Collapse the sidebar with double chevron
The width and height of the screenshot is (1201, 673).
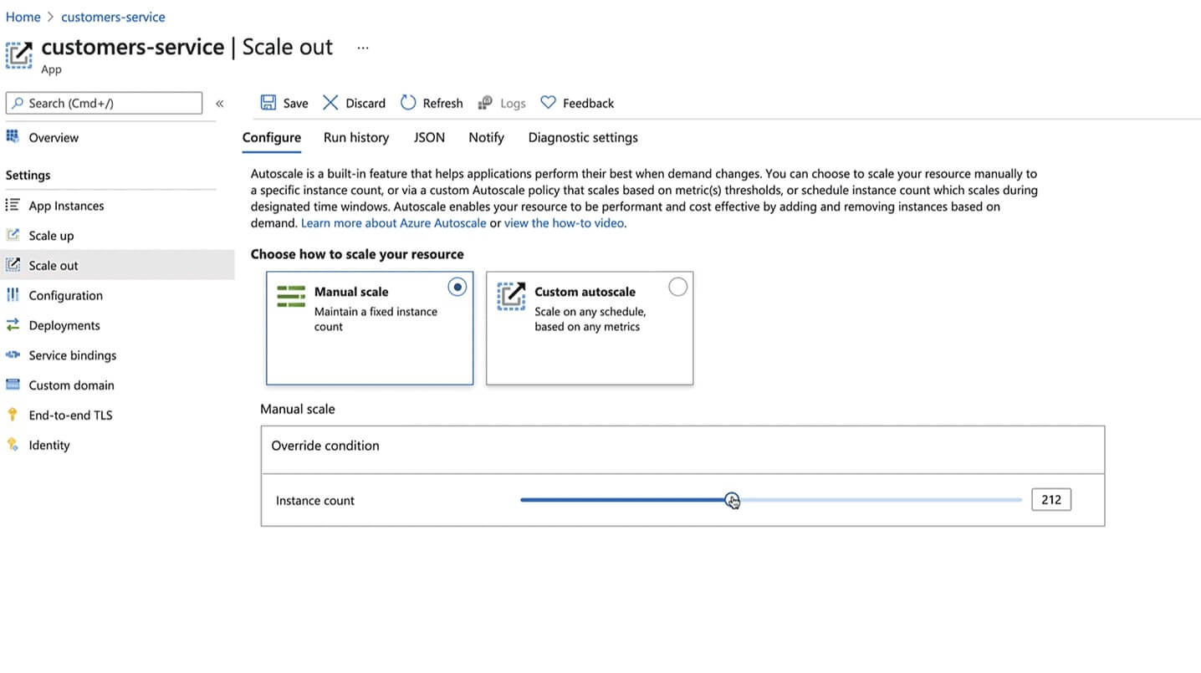coord(220,103)
